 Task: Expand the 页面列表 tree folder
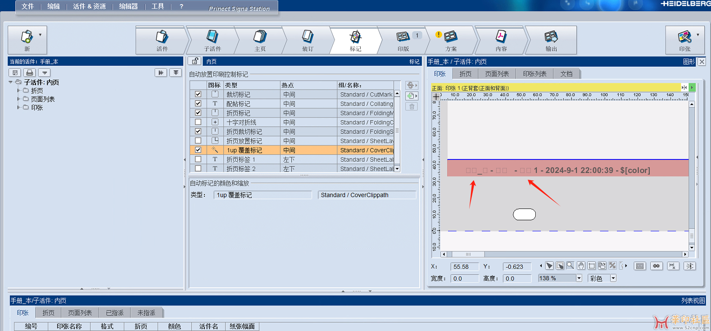18,99
